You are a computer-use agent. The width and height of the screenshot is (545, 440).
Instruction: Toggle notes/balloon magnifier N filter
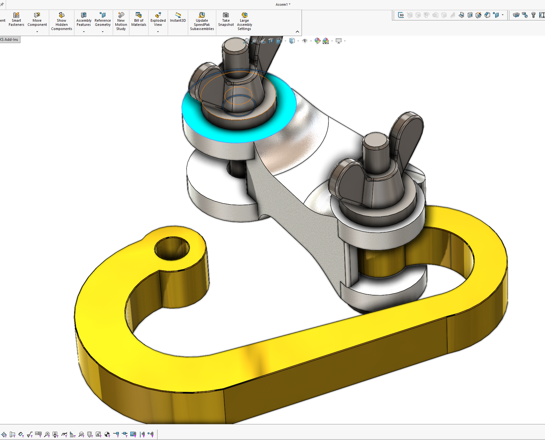(x=47, y=434)
